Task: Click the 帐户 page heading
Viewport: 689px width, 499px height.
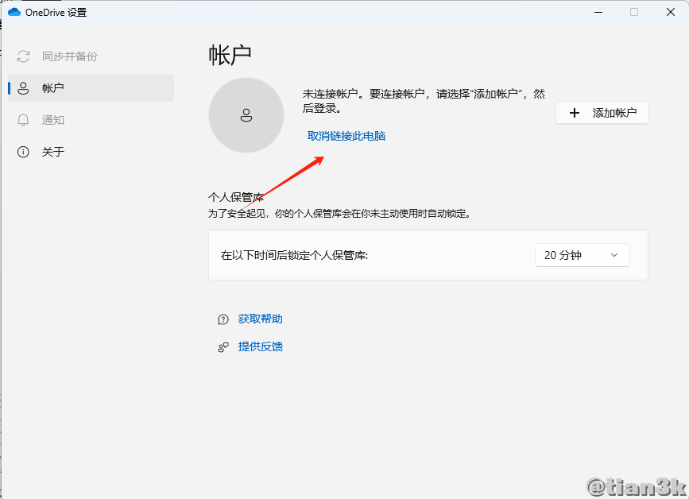Action: click(x=230, y=55)
